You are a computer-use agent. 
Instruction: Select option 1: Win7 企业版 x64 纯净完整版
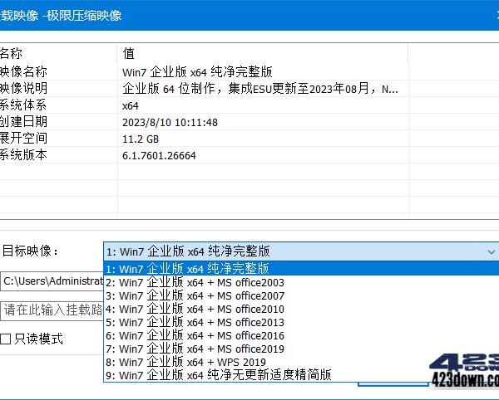195,269
